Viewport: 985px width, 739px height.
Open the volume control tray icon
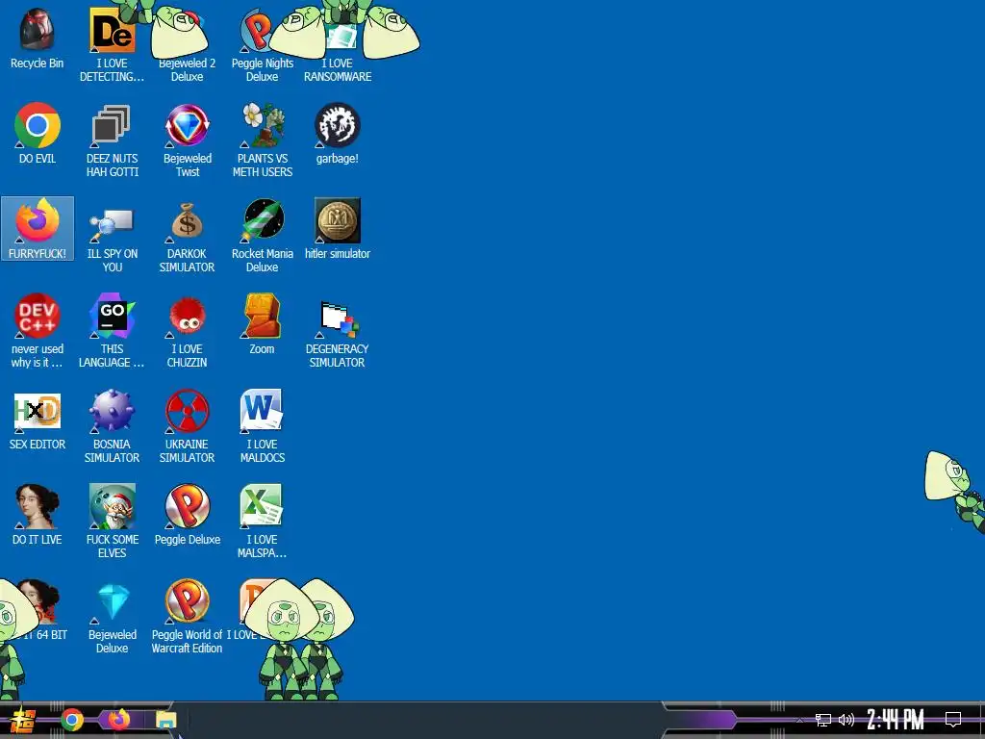coord(846,720)
